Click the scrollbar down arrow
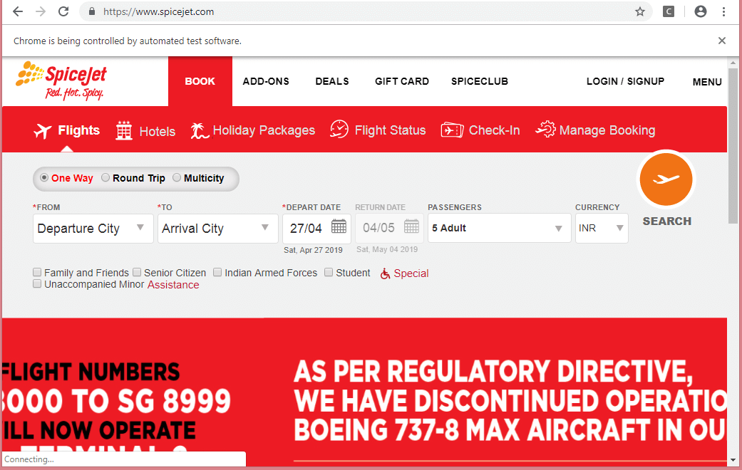Viewport: 742px width, 470px height. point(733,459)
